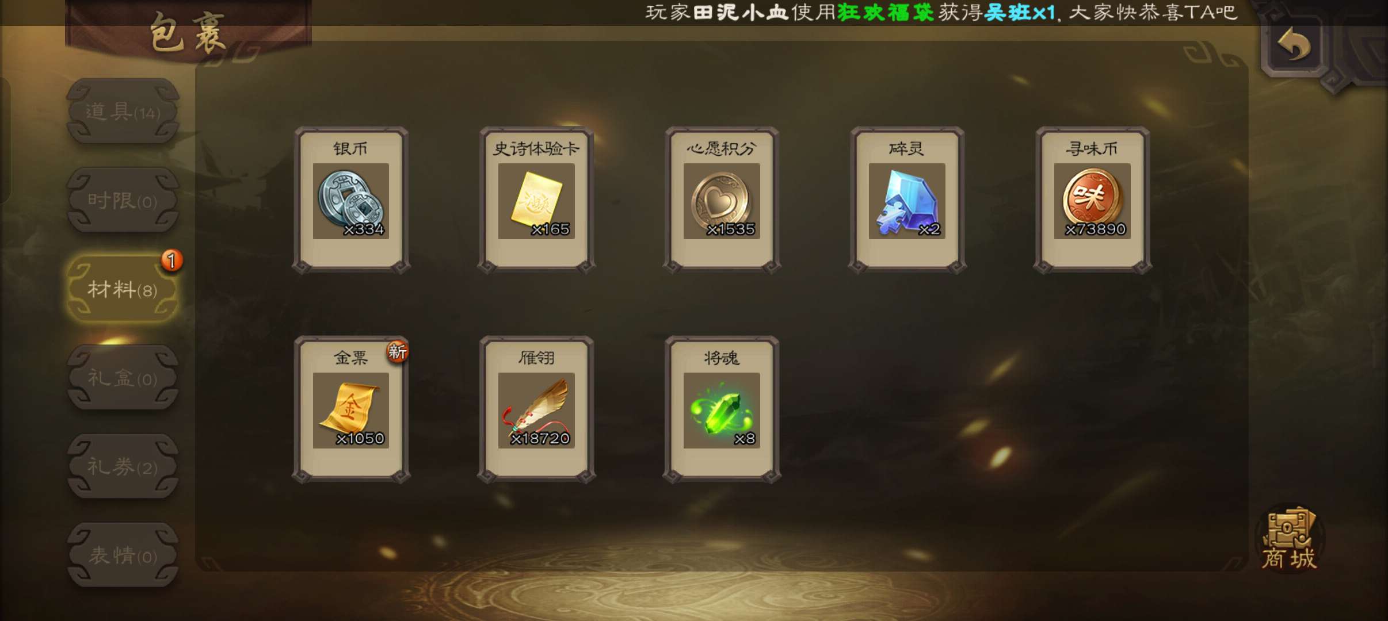
Task: Select the 银币 silver coin item
Action: [x=351, y=201]
